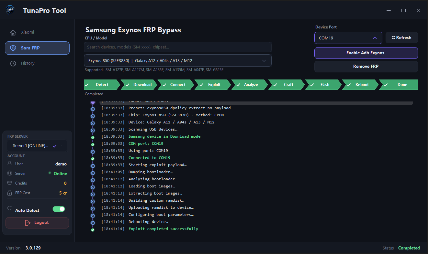Select the Analyze progress step
The image size is (428, 254).
click(x=250, y=85)
